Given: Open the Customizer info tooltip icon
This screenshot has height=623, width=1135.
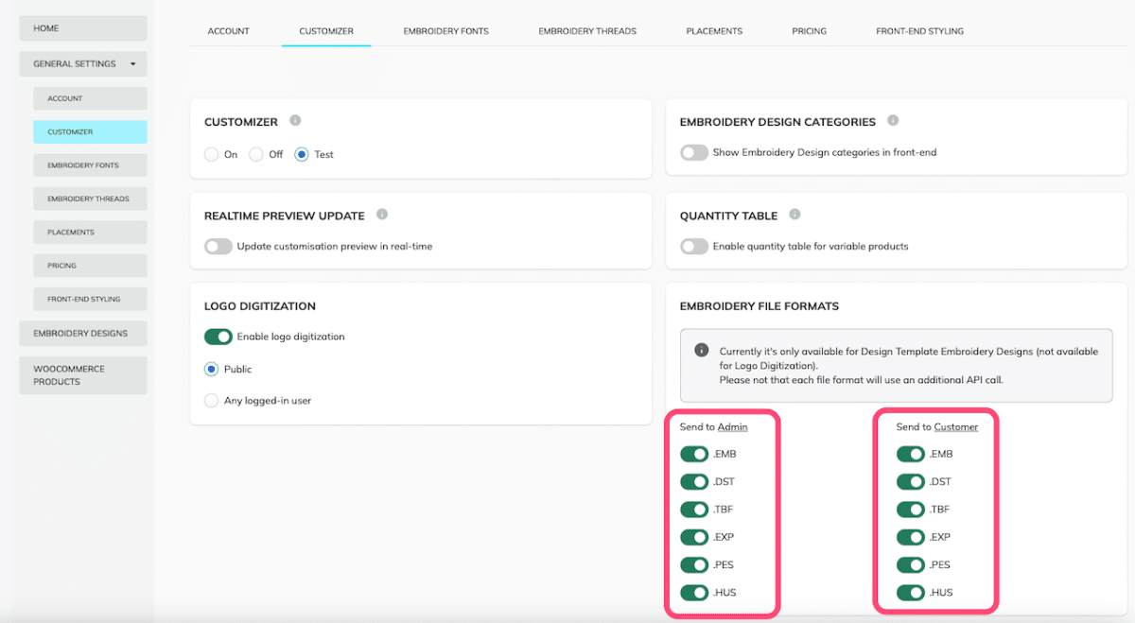Looking at the screenshot, I should point(294,121).
